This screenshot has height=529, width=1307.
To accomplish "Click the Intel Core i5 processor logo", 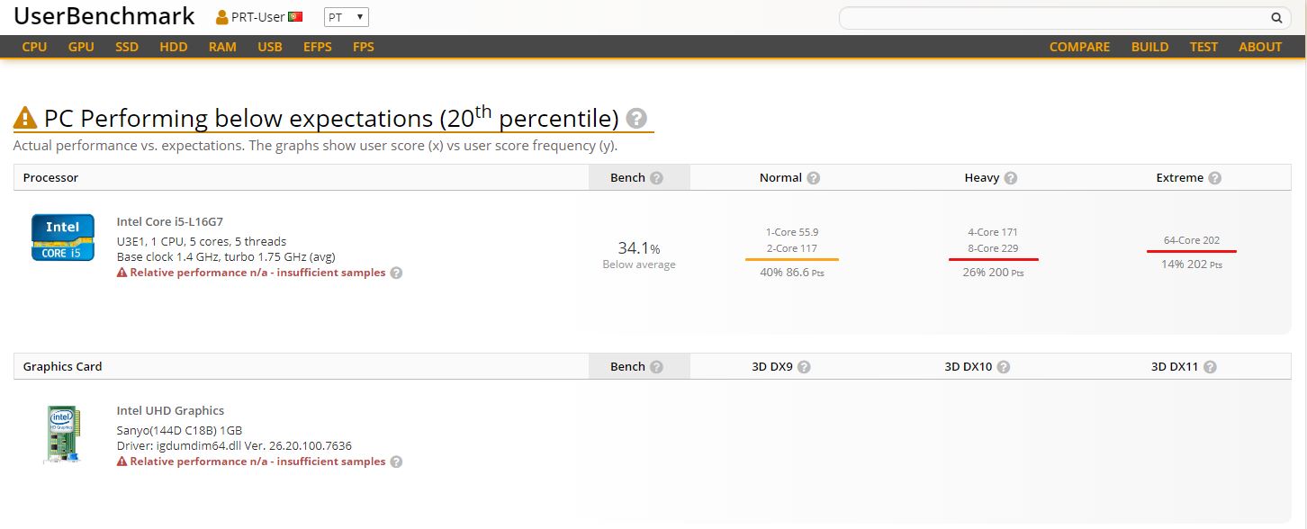I will [63, 238].
